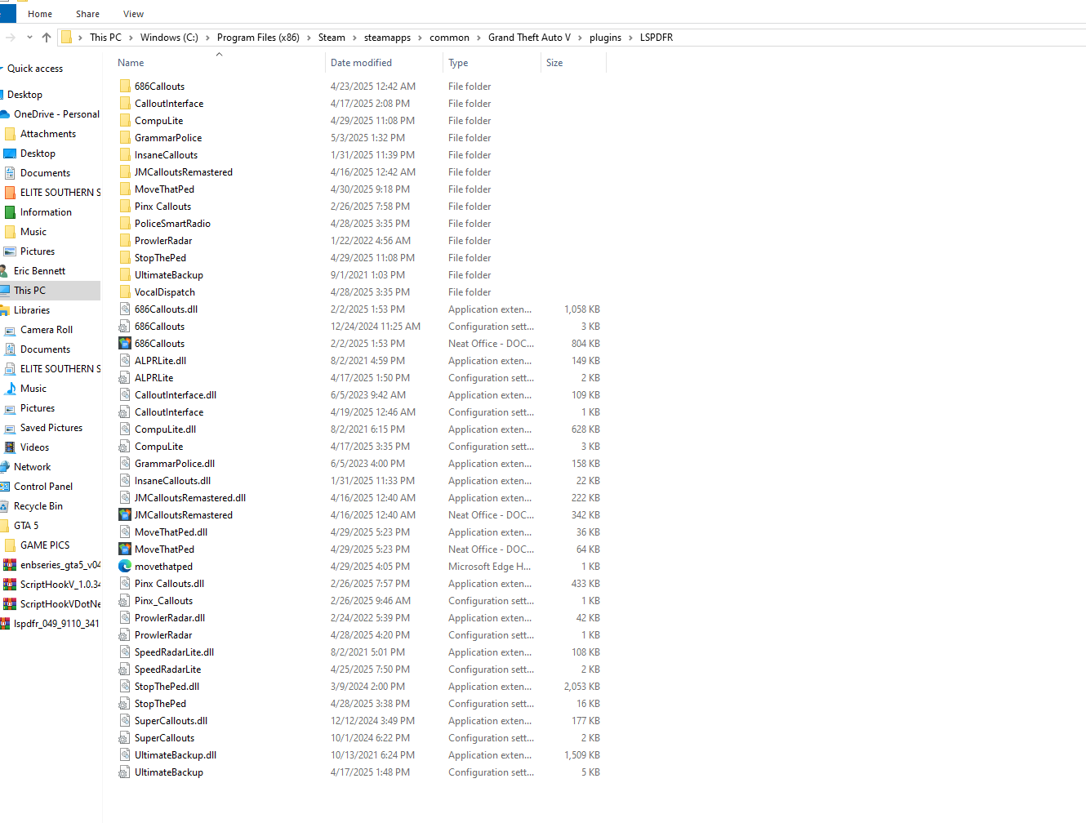Select Recycle Bin in the navigation pane
The image size is (1086, 823).
click(38, 506)
